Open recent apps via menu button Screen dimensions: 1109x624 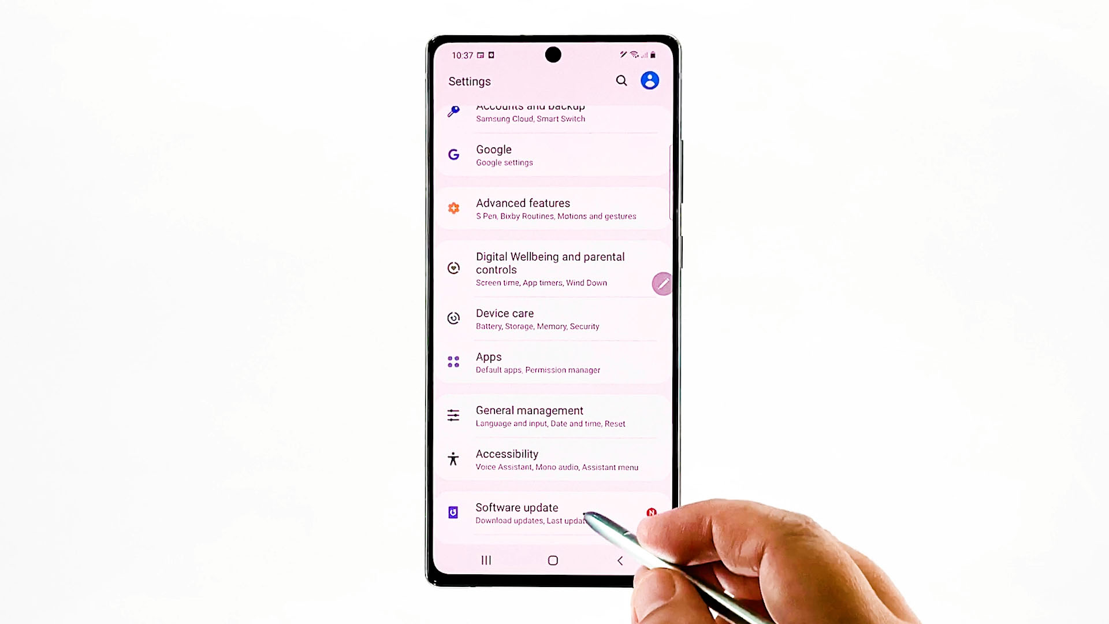[486, 560]
